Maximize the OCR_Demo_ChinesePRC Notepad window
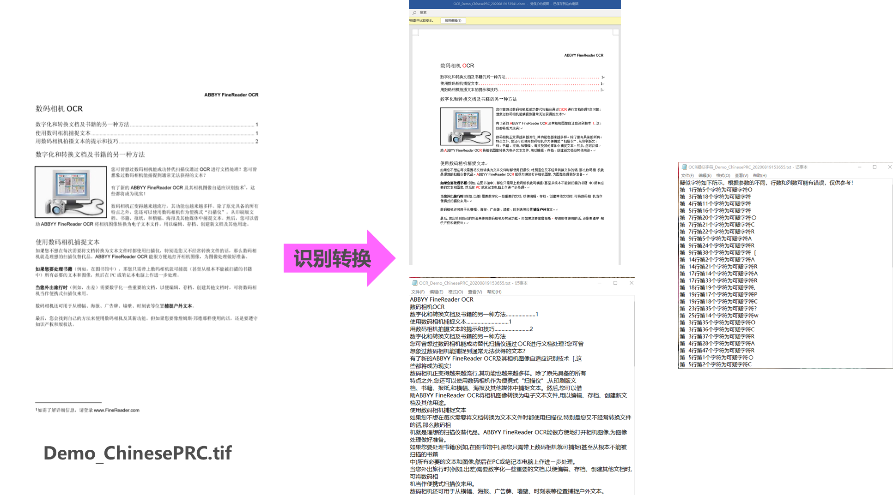The image size is (893, 495). 615,283
